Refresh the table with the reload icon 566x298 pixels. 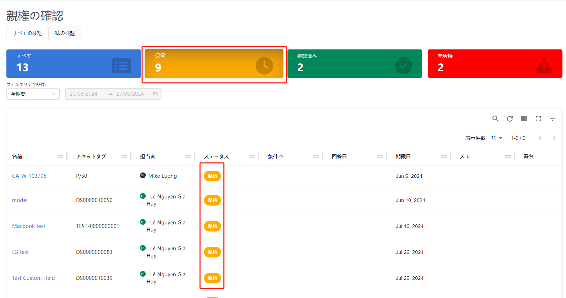pos(510,119)
